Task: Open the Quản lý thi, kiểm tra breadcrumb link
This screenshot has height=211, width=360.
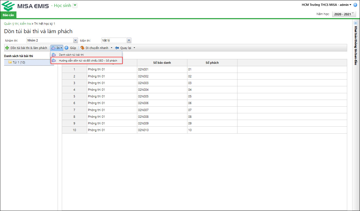Action: pyautogui.click(x=17, y=24)
